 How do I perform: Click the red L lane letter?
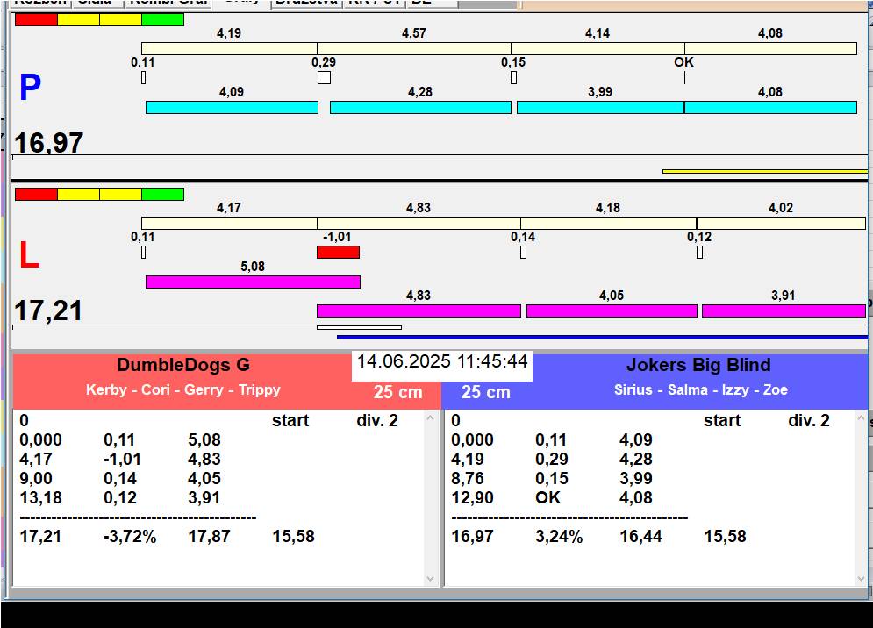pos(29,256)
